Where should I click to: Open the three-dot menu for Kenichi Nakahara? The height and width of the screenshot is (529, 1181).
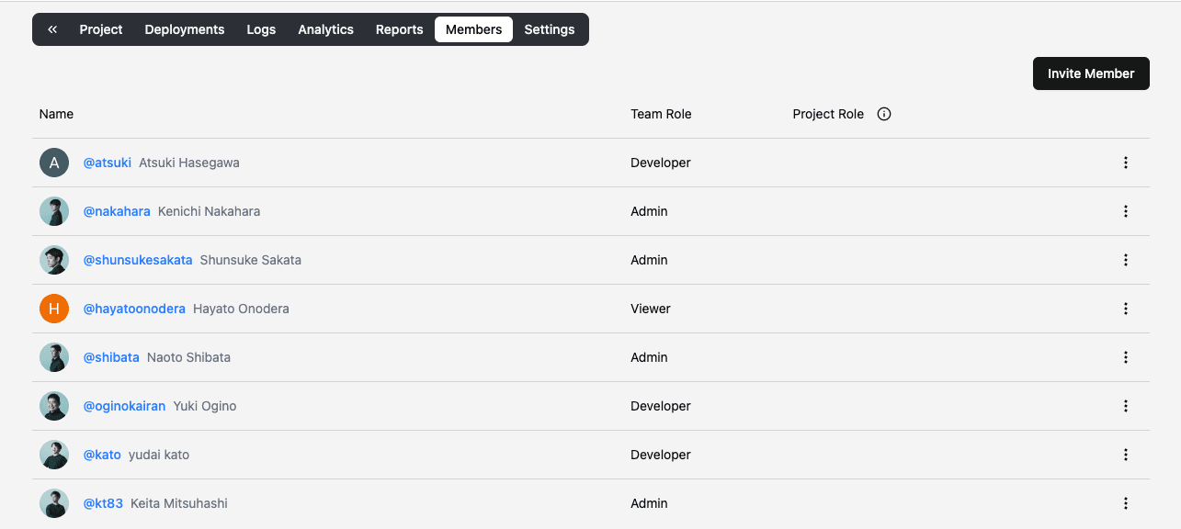click(x=1125, y=211)
